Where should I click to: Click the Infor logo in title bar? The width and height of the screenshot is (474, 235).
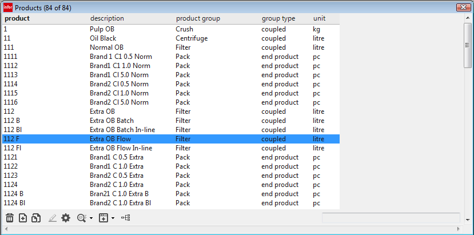click(7, 7)
